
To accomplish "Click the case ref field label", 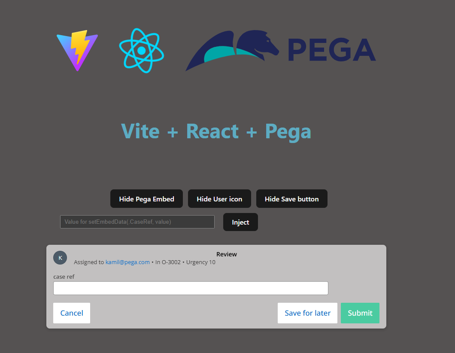I will click(x=64, y=277).
